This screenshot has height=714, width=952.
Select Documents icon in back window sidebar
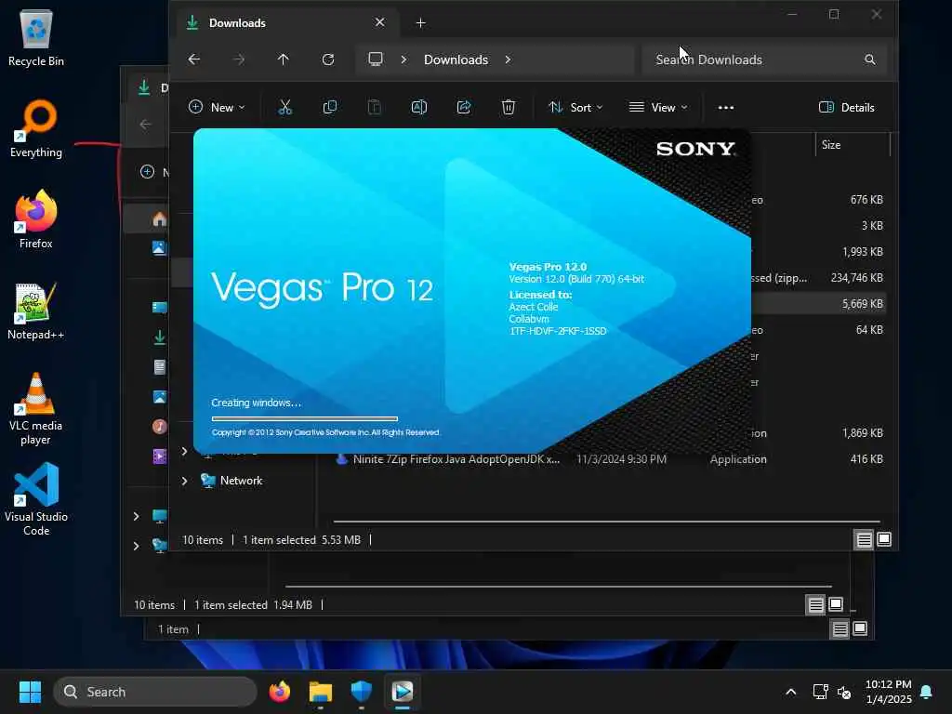coord(160,367)
